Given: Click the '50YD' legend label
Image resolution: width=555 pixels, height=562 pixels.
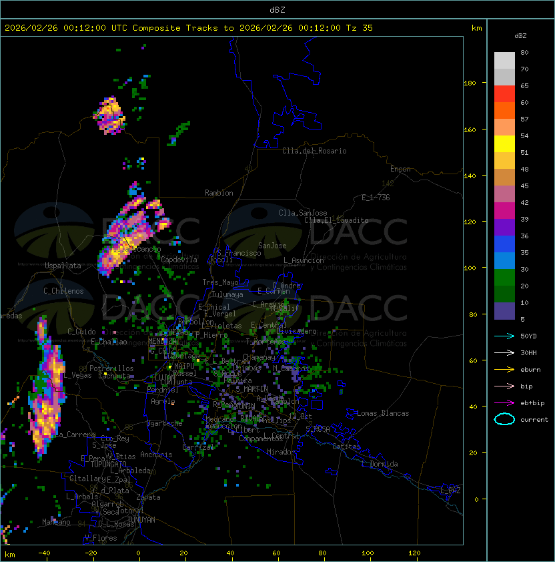Looking at the screenshot, I should 528,336.
